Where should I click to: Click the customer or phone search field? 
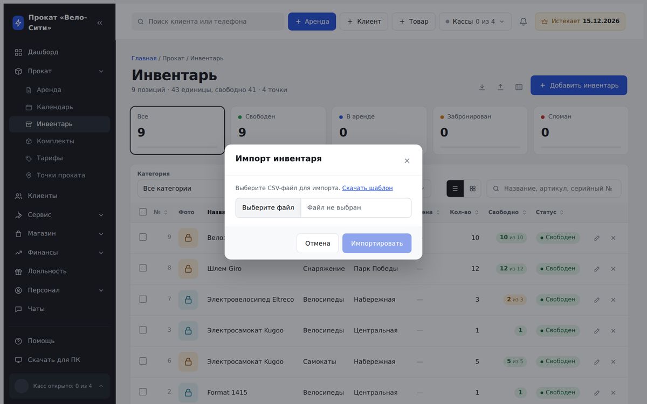coord(208,22)
